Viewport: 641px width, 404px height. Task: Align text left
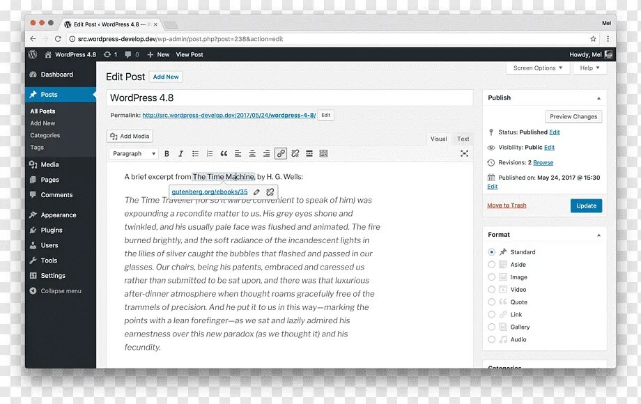coord(238,154)
